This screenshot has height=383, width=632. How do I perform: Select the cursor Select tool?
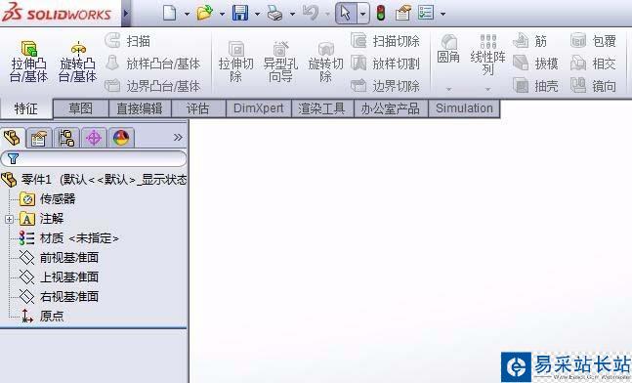[346, 13]
